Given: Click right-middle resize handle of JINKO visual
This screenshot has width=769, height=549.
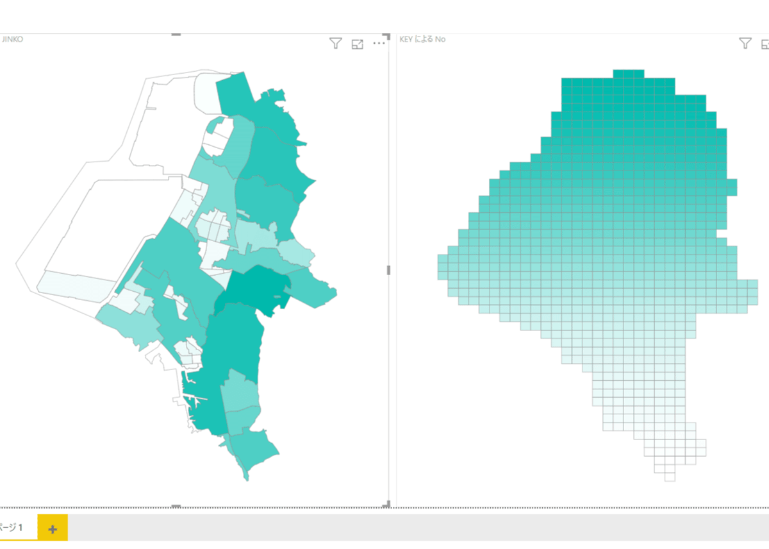Looking at the screenshot, I should tap(388, 270).
